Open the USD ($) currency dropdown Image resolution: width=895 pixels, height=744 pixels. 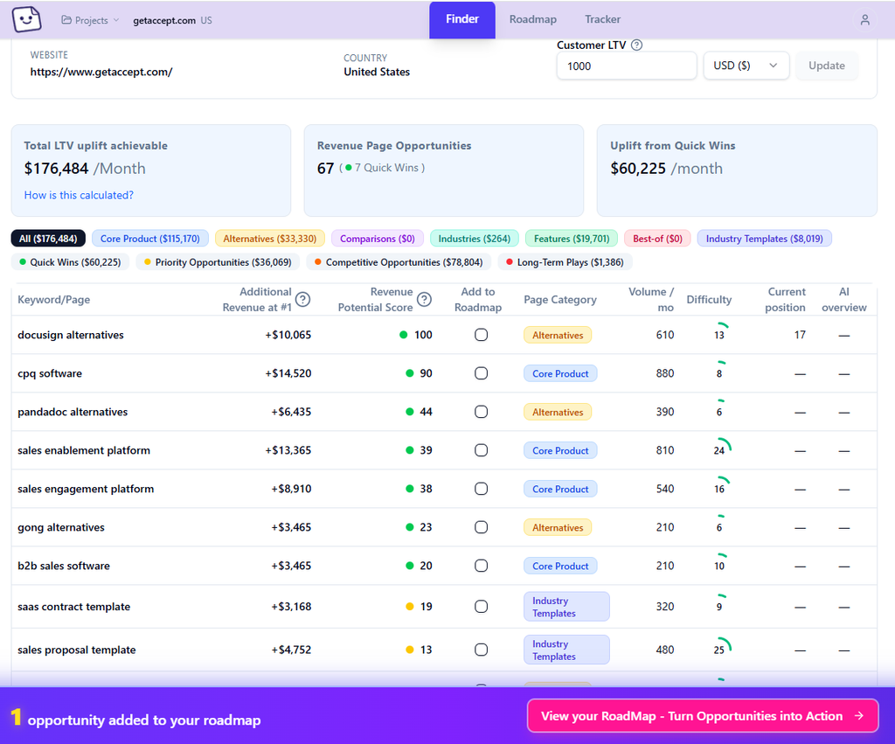(x=746, y=66)
